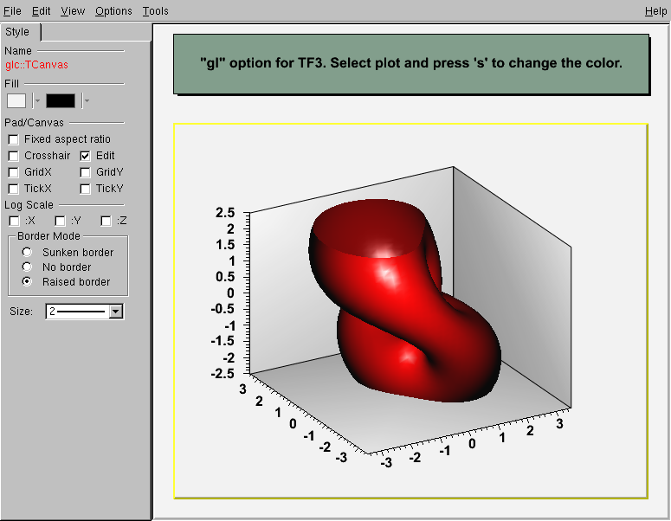Viewport: 671px width, 521px height.
Task: Open the Help menu
Action: (655, 11)
